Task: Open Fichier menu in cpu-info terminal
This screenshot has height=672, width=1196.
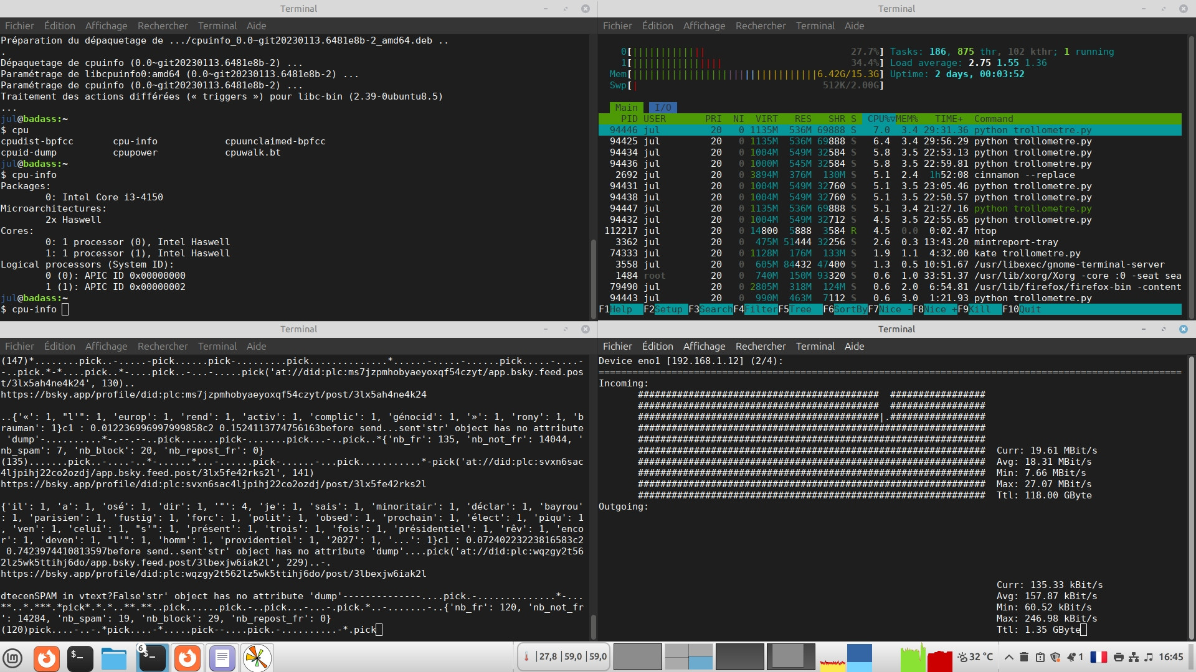Action: point(19,26)
